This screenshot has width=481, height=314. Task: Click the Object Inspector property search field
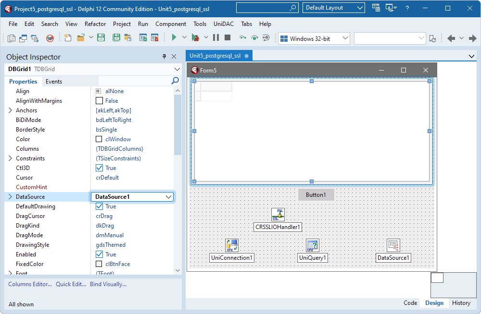pyautogui.click(x=139, y=81)
